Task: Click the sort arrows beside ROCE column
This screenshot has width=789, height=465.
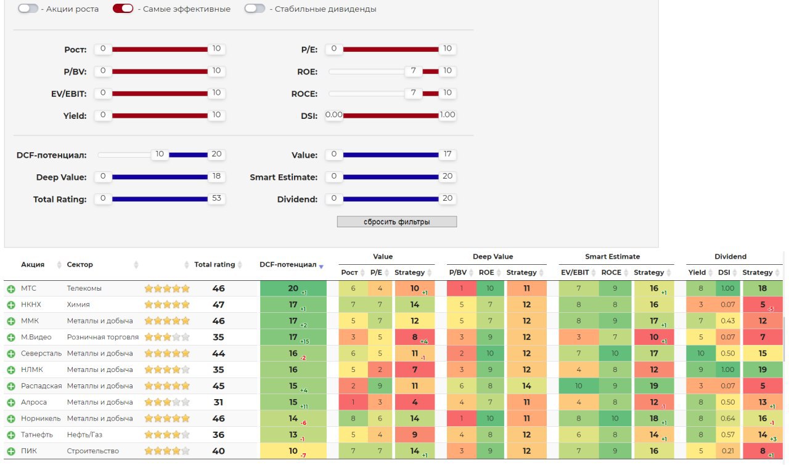Action: [626, 273]
